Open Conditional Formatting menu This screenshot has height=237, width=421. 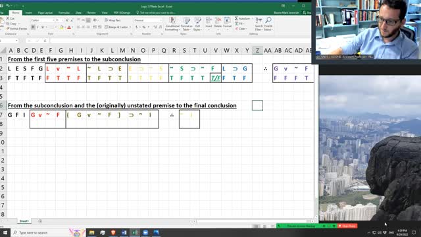[172, 24]
